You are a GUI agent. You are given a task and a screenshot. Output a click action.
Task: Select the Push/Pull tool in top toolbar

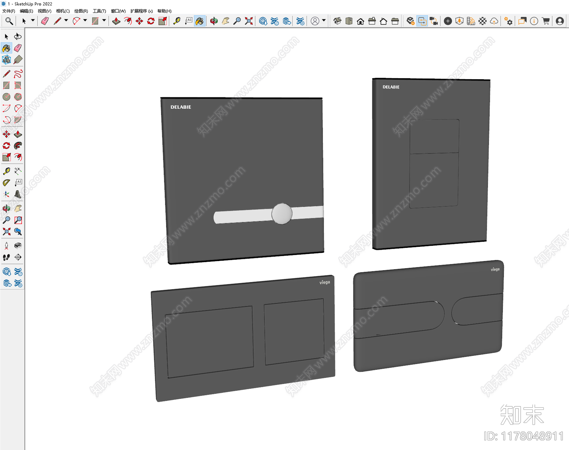[x=116, y=21]
